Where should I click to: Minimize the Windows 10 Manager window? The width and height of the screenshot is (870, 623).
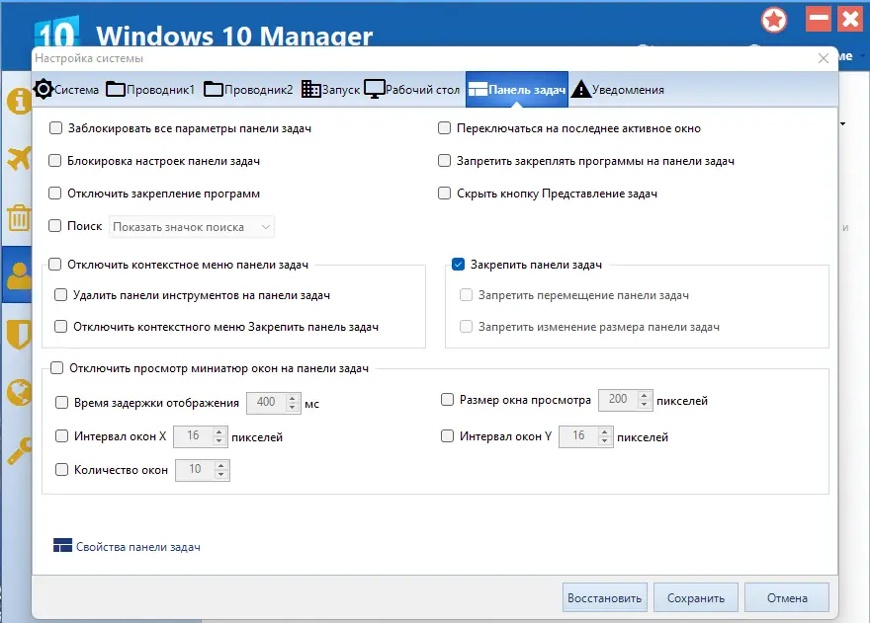tap(819, 20)
